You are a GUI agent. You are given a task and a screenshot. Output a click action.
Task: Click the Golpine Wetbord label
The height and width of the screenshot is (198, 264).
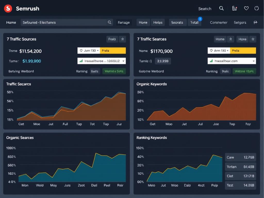tap(151, 71)
